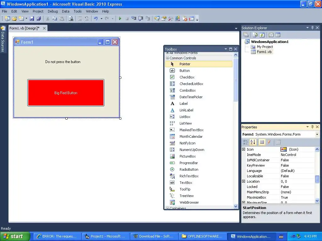Image resolution: width=322 pixels, height=241 pixels.
Task: Open Solution Explorer from the toolbar icon
Action: click(x=157, y=19)
